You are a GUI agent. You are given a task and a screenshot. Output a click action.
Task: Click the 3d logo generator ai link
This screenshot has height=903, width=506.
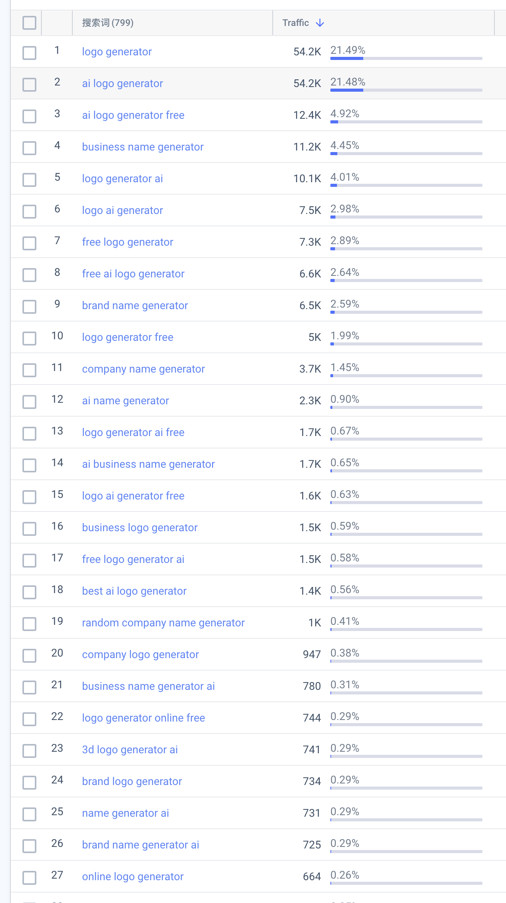click(x=130, y=750)
